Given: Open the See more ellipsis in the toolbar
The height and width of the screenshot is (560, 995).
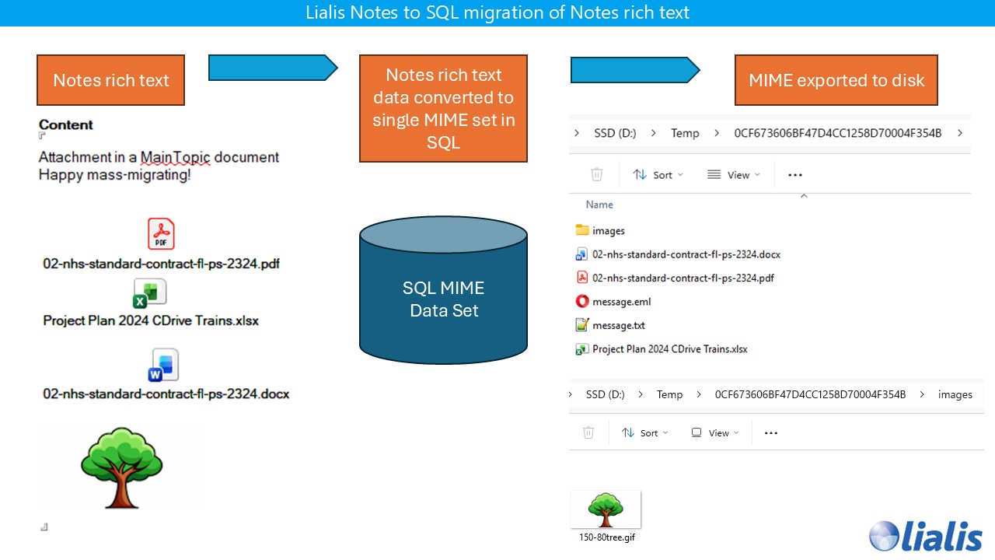Looking at the screenshot, I should 794,174.
